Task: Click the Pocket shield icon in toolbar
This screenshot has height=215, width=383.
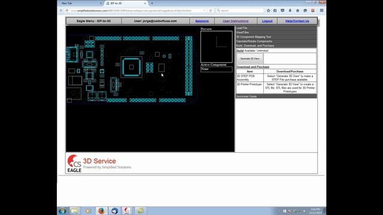Action: (x=282, y=11)
